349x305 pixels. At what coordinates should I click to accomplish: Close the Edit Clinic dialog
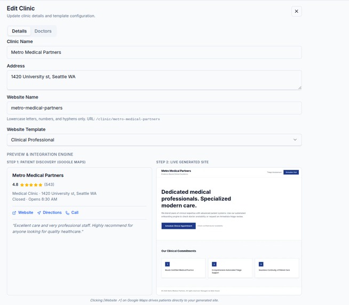(297, 11)
